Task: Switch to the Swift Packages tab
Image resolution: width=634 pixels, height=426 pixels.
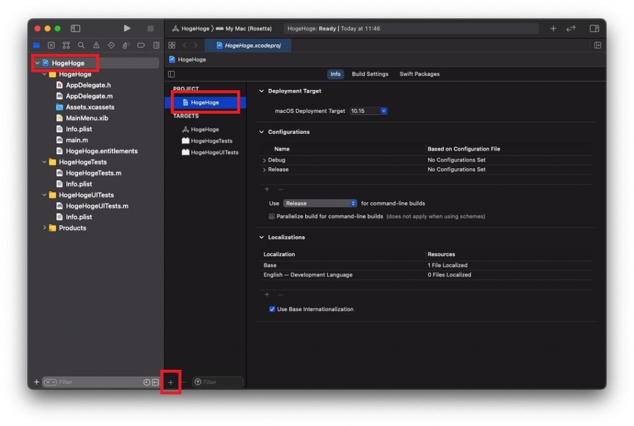Action: coord(419,74)
